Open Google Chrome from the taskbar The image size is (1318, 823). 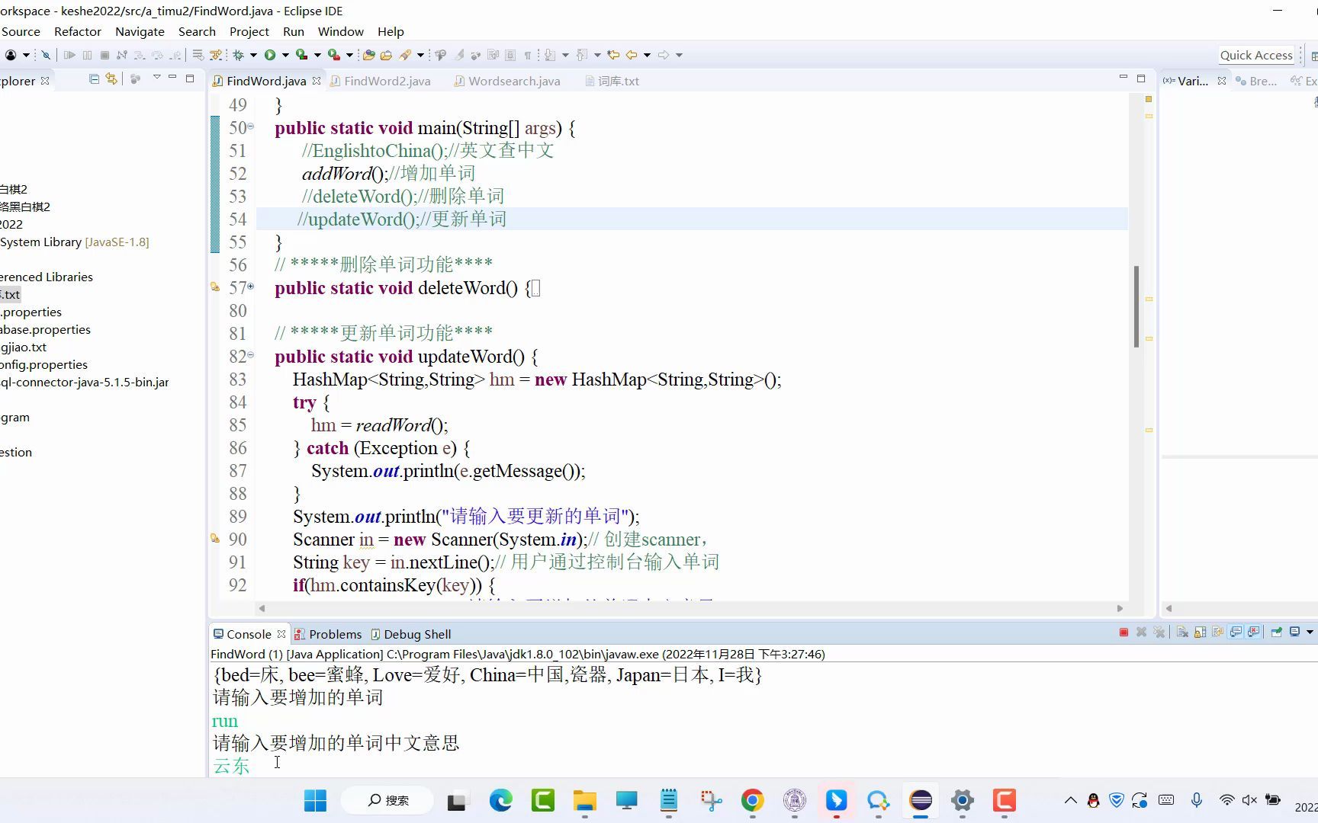pyautogui.click(x=752, y=800)
